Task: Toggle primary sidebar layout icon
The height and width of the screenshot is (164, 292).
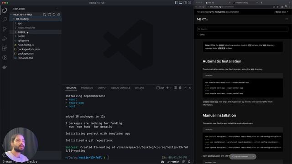Action: pos(177,3)
